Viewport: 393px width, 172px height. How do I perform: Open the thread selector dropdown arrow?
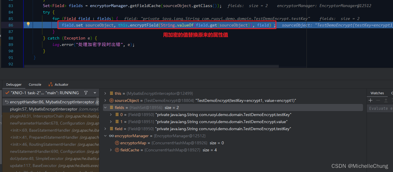point(95,93)
